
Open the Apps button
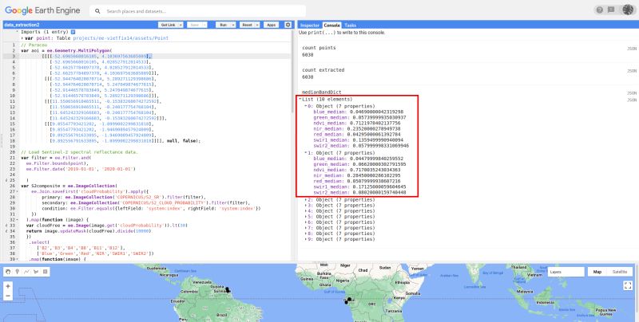pos(272,25)
